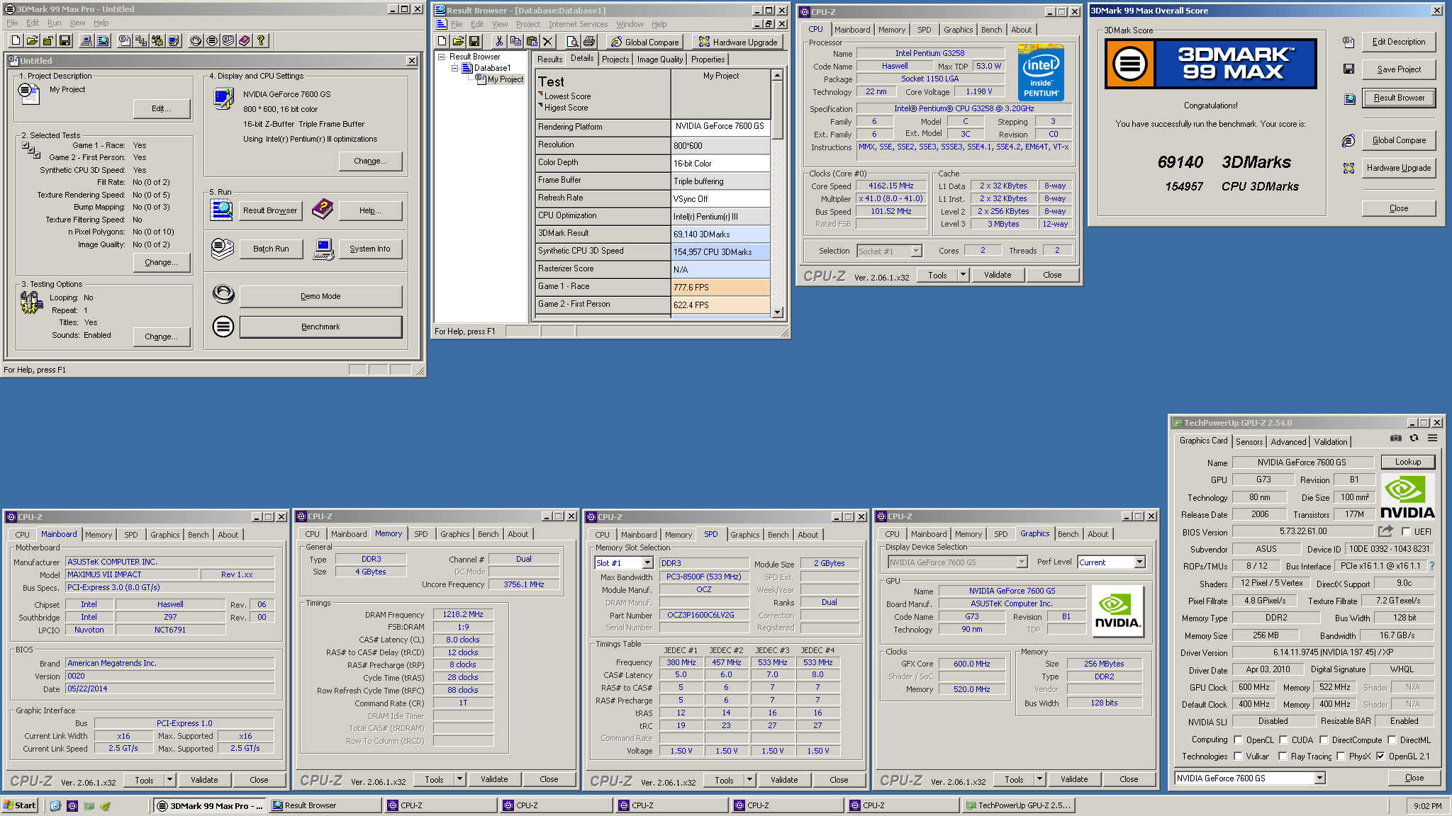Switch to Bench tab in top CPU-Z window
Viewport: 1452px width, 816px height.
[x=991, y=30]
